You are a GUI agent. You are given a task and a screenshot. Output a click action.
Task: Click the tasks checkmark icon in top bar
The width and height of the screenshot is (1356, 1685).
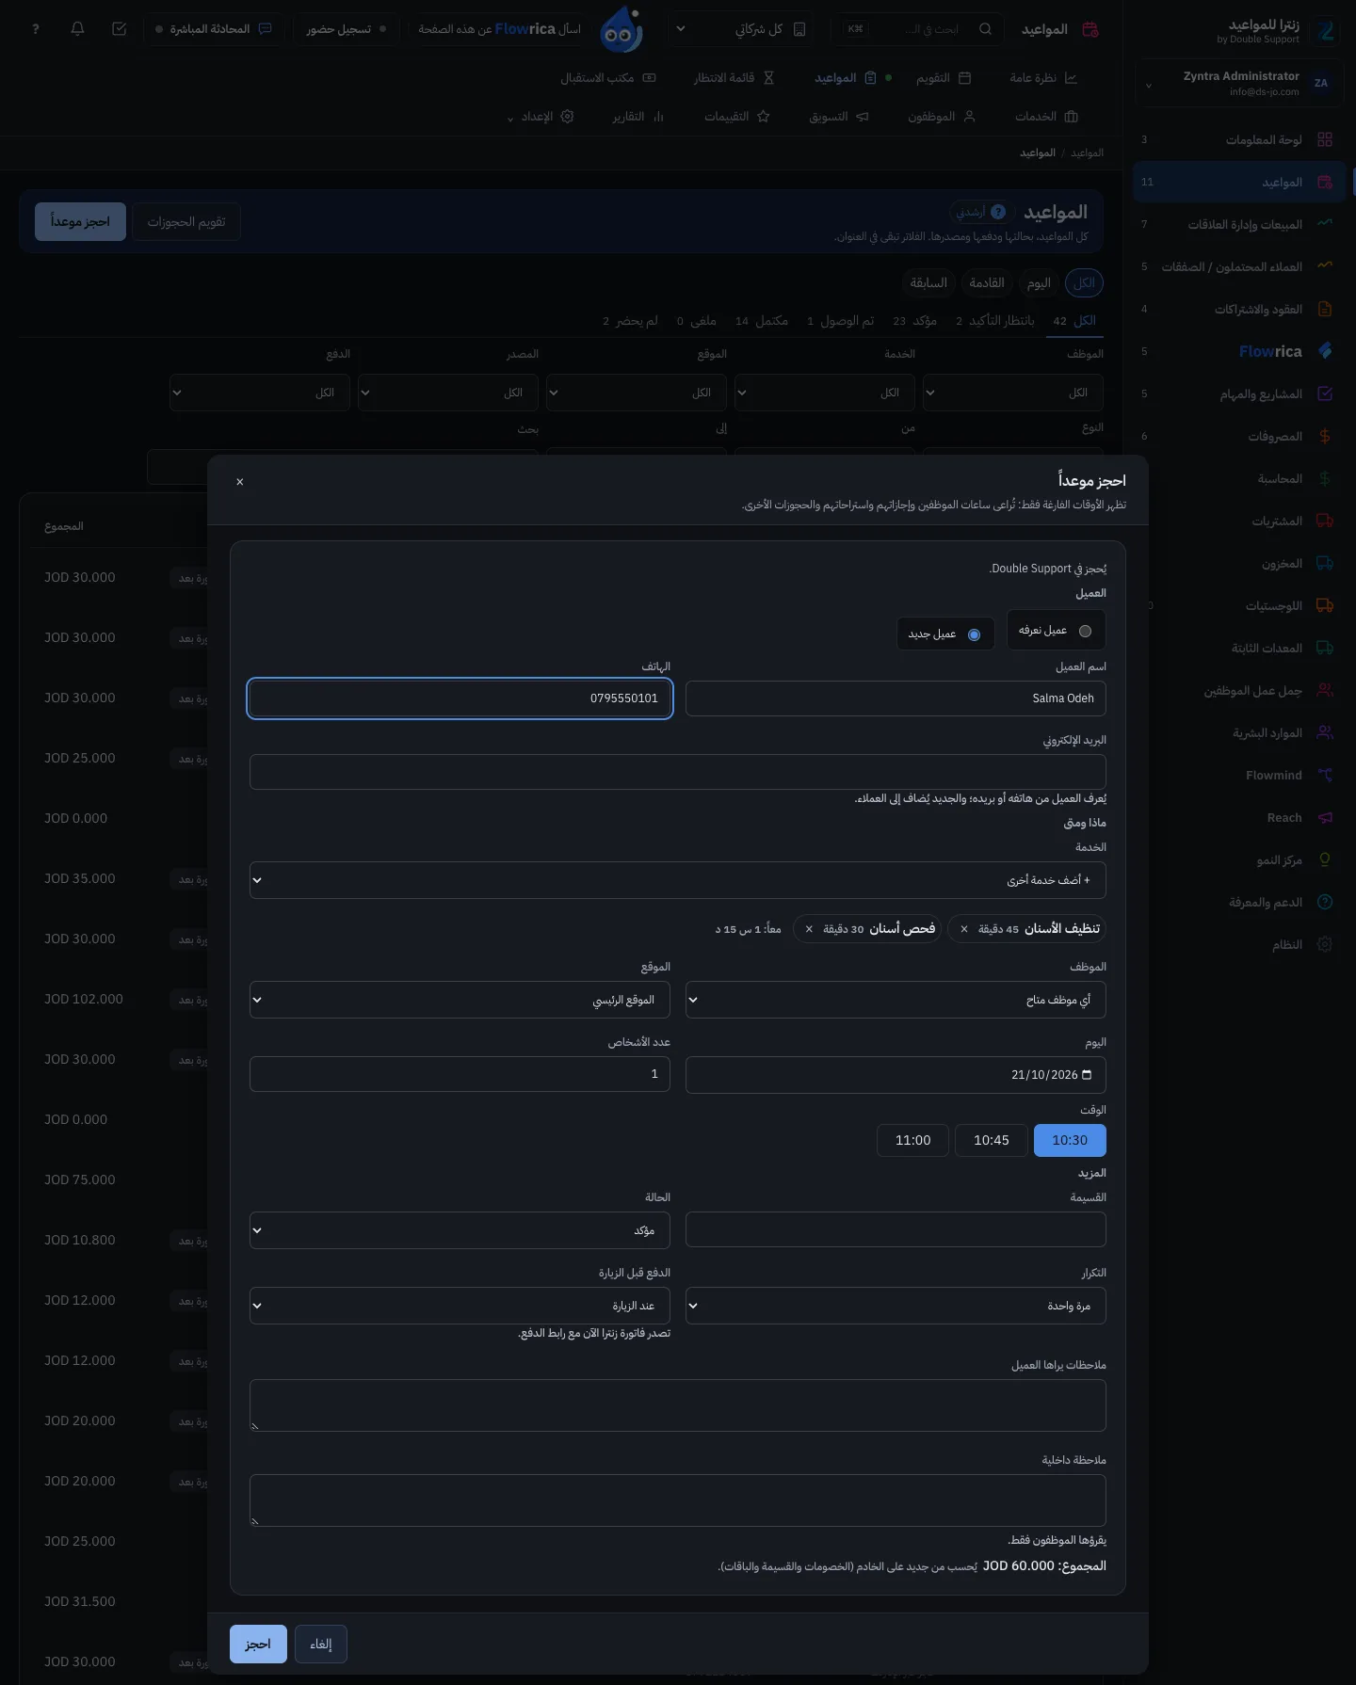[120, 29]
